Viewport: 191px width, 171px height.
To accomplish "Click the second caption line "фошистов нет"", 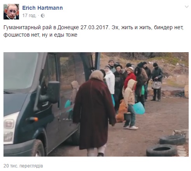I will coord(40,35).
